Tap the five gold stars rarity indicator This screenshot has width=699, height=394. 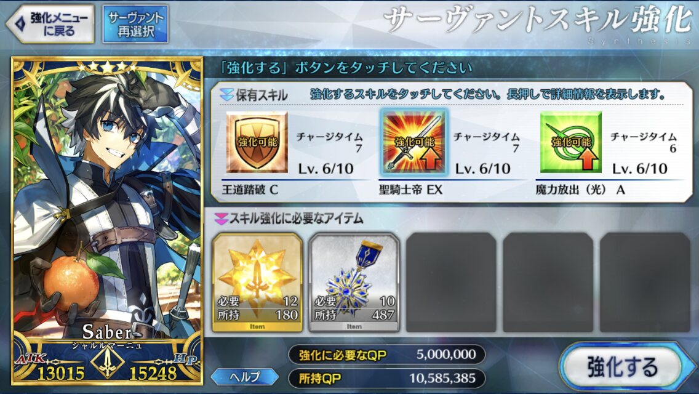click(x=108, y=67)
